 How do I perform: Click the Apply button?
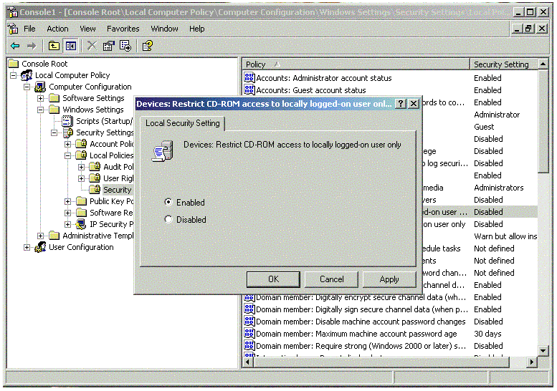pyautogui.click(x=389, y=279)
